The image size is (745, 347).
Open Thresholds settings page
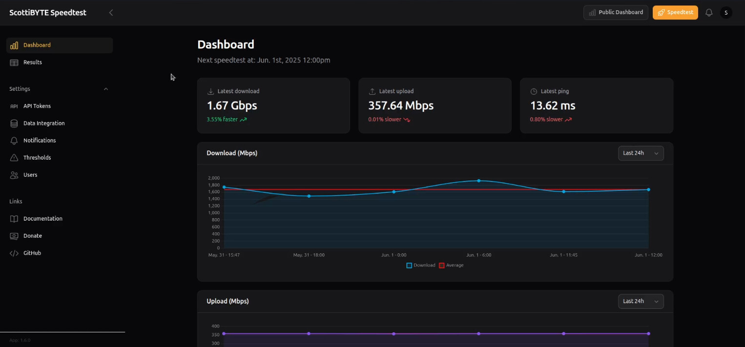tap(60, 158)
